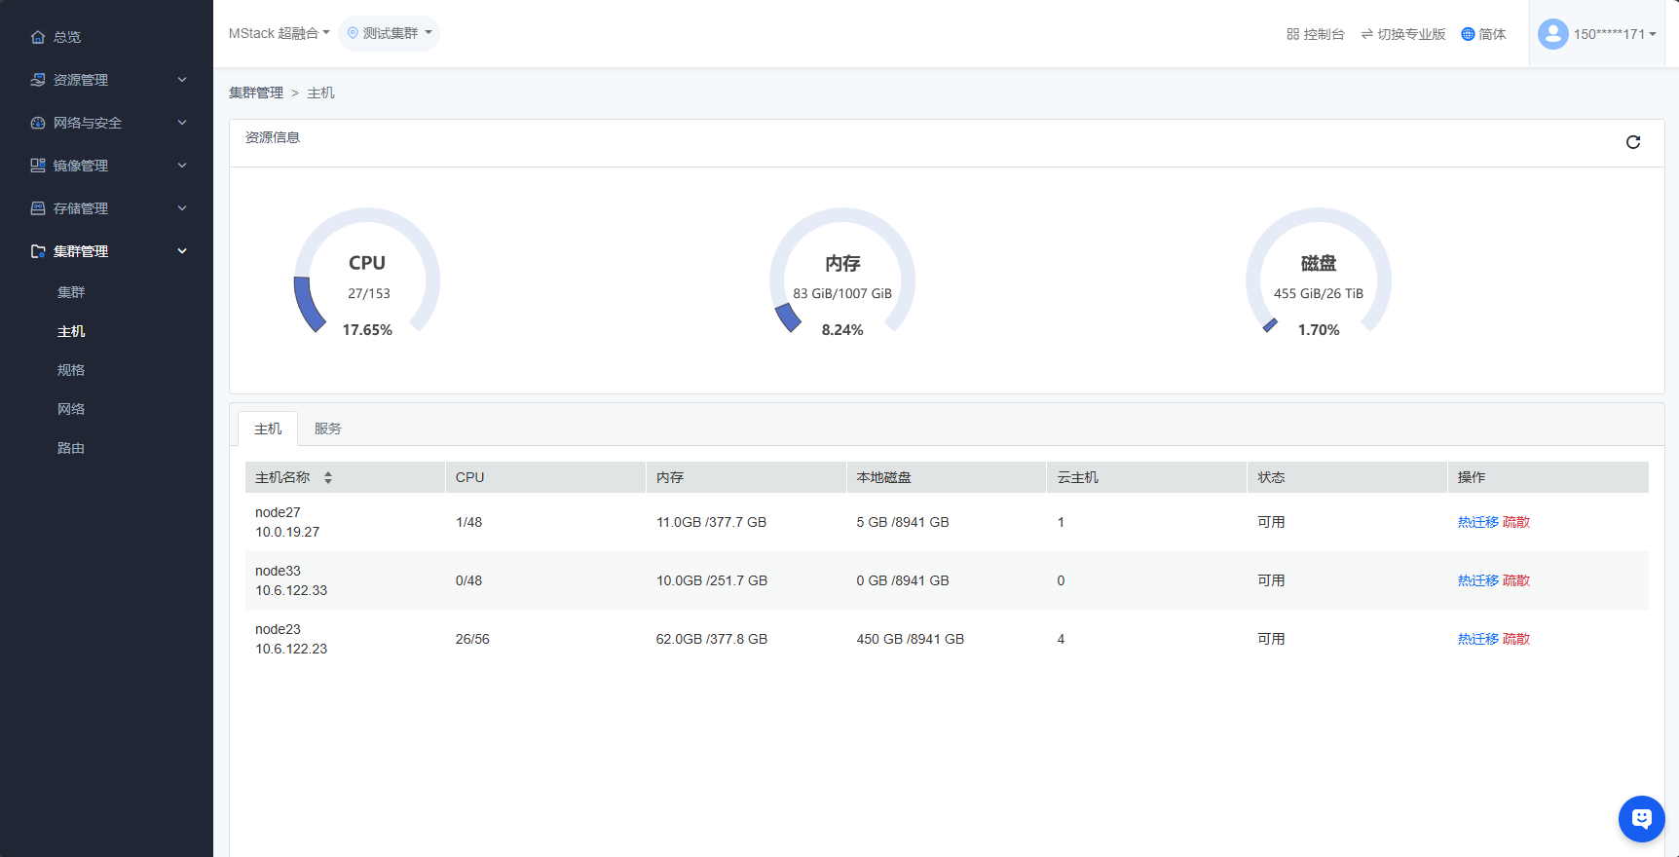Sort the table by 主机名称 column
Screen dimensions: 1679x857
[x=328, y=477]
